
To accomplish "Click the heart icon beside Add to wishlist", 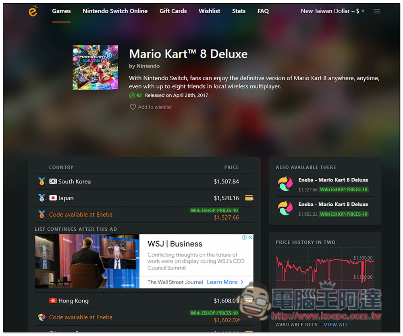I will coord(133,107).
